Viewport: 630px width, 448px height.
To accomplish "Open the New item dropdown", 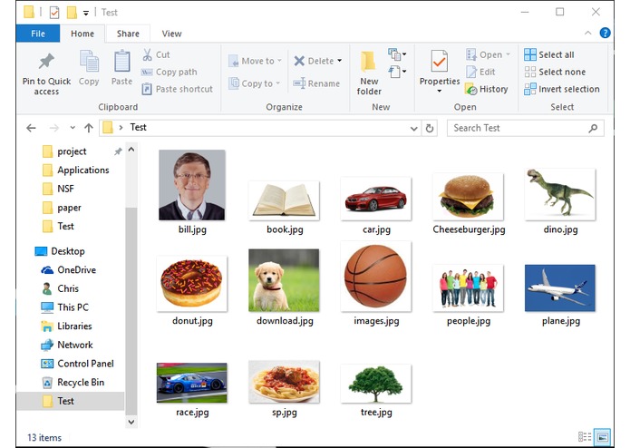I will (x=397, y=54).
